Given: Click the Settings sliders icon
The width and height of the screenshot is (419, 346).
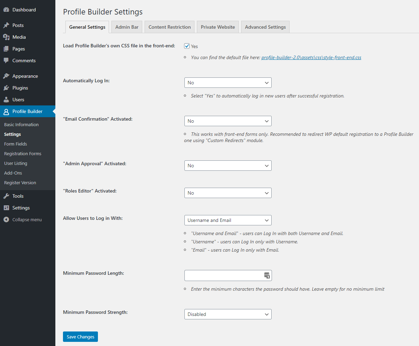Looking at the screenshot, I should pyautogui.click(x=6, y=208).
